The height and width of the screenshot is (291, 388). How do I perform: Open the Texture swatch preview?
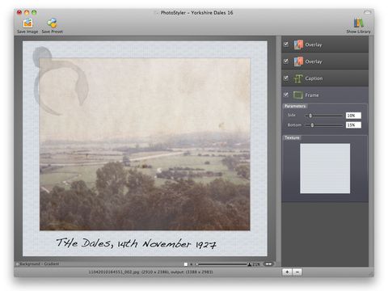pyautogui.click(x=325, y=168)
